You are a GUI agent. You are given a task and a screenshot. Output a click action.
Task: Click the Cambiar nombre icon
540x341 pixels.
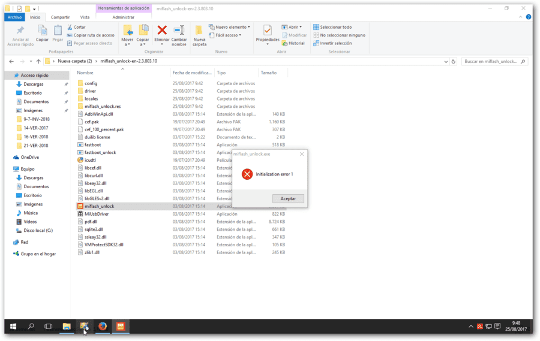tap(179, 31)
